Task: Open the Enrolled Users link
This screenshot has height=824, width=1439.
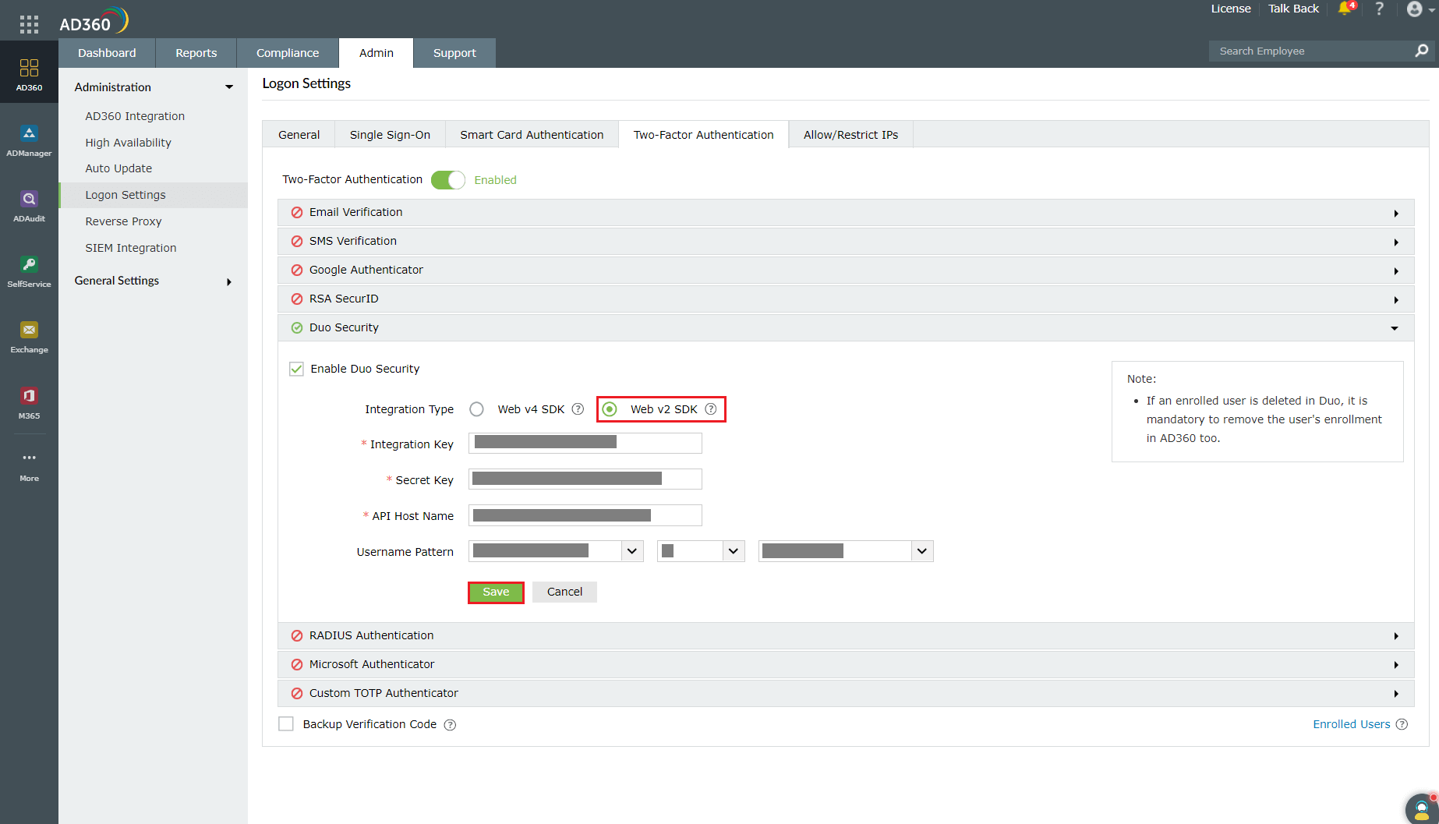Action: click(x=1351, y=723)
